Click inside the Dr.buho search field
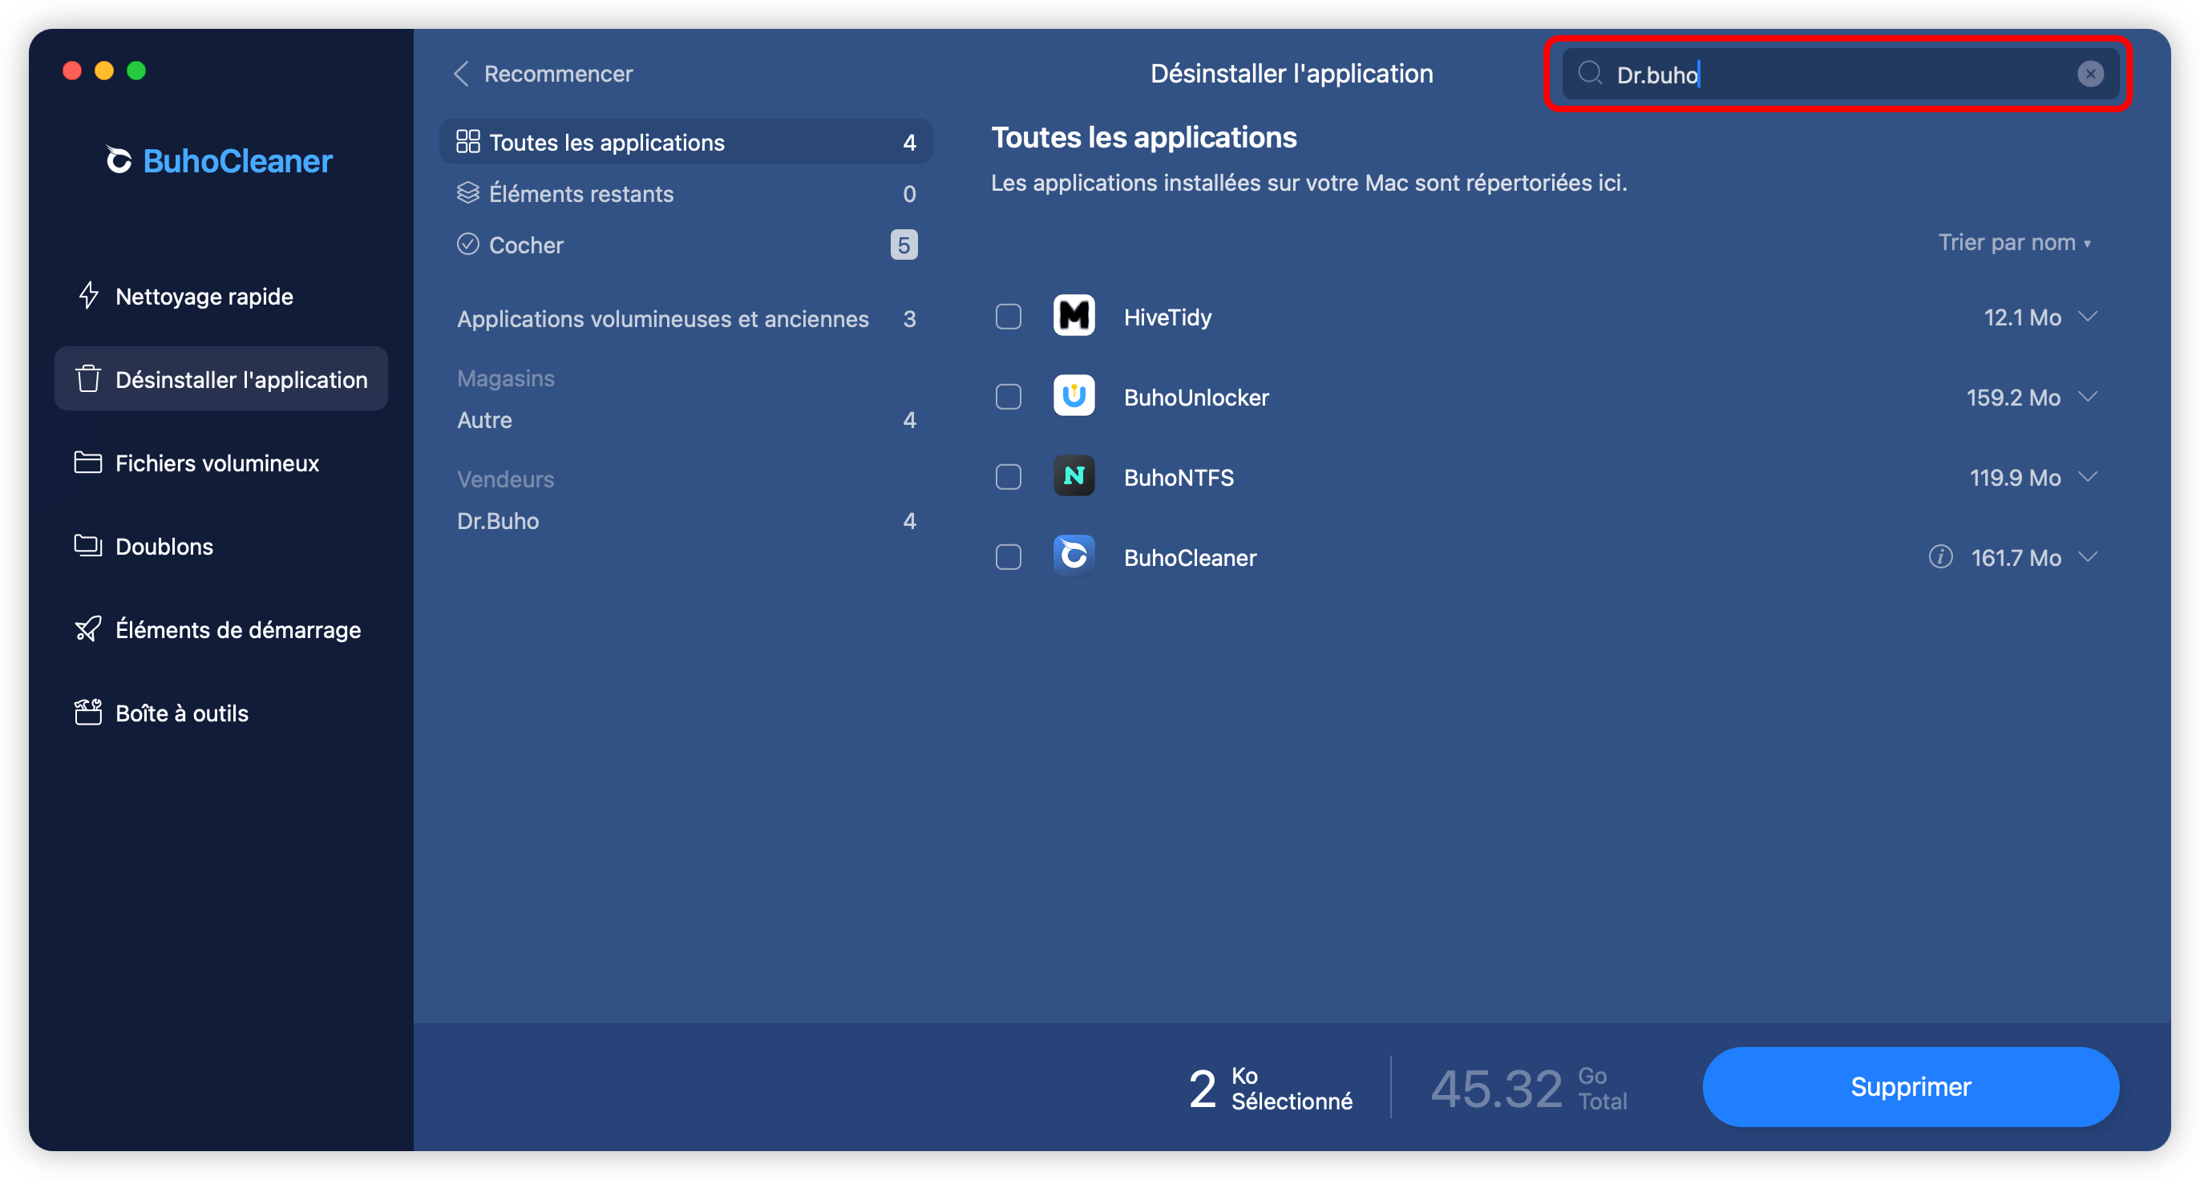This screenshot has height=1180, width=2200. (x=1839, y=75)
